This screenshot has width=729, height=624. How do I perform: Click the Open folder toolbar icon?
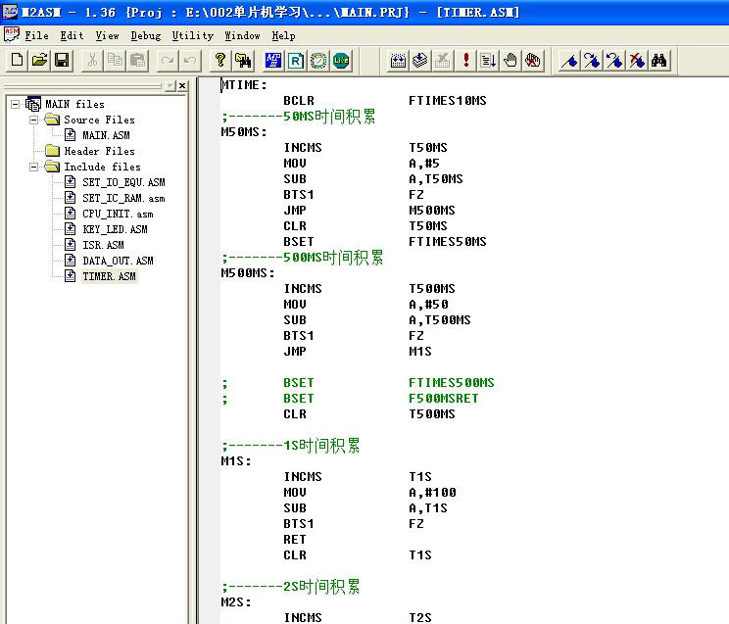tap(39, 61)
